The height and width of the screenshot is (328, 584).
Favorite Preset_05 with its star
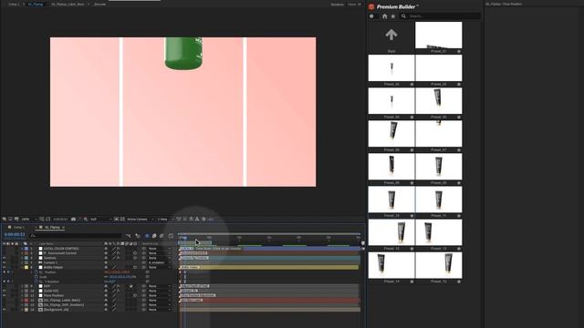(x=459, y=117)
